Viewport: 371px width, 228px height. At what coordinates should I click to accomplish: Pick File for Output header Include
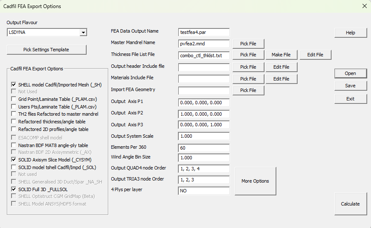pyautogui.click(x=248, y=67)
